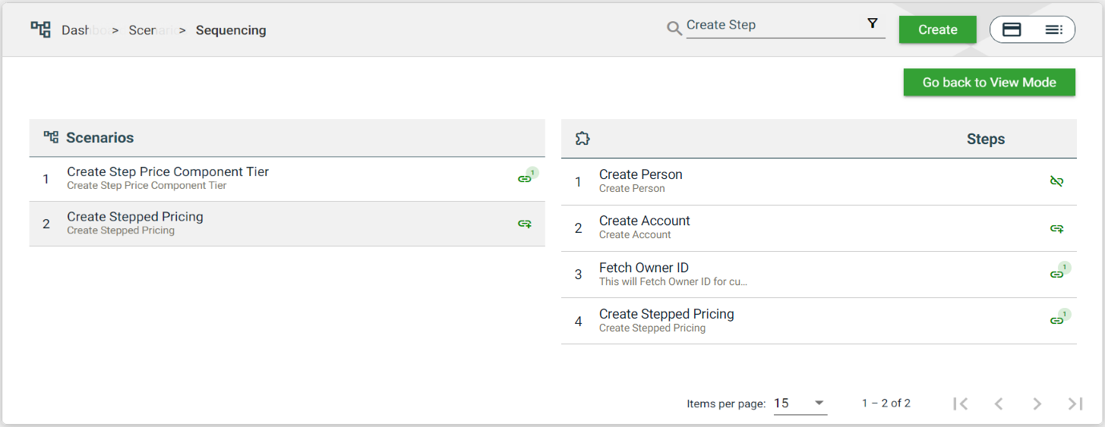The width and height of the screenshot is (1105, 427).
Task: Click the link icon for Fetch Owner ID step
Action: (x=1056, y=274)
